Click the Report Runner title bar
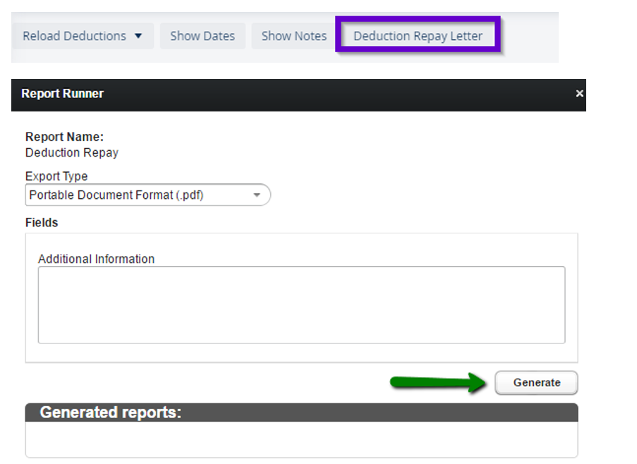The image size is (637, 464). point(282,94)
